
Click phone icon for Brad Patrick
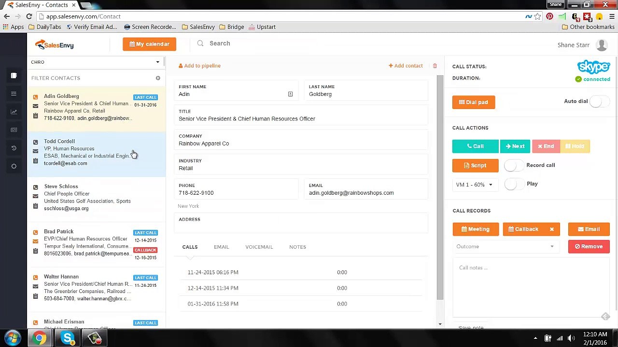click(x=35, y=232)
